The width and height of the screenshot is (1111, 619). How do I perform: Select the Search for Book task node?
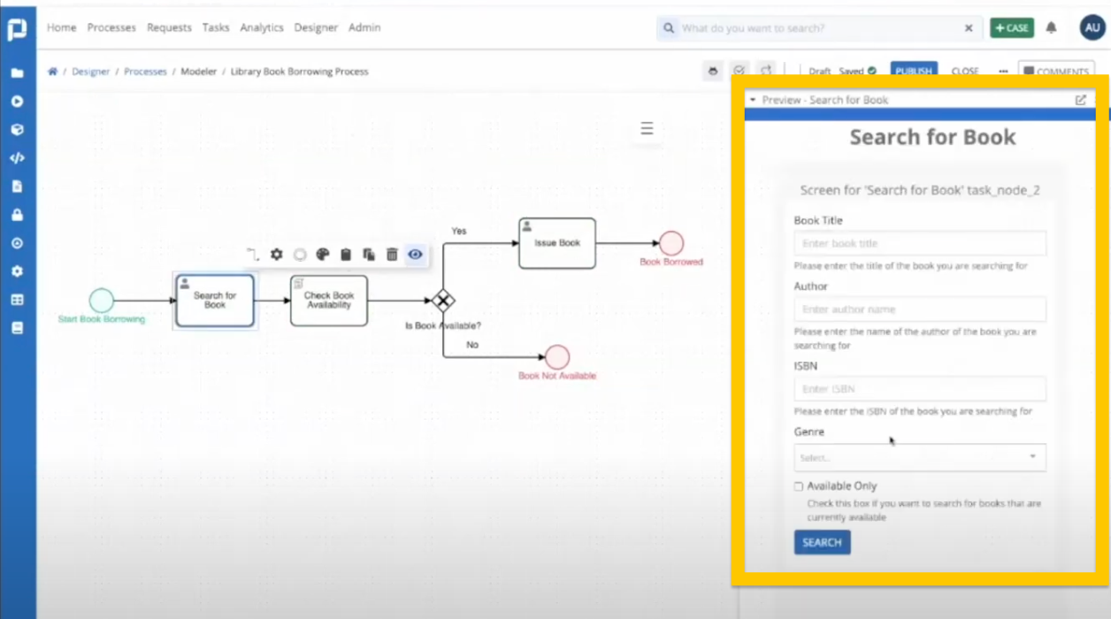click(x=215, y=301)
